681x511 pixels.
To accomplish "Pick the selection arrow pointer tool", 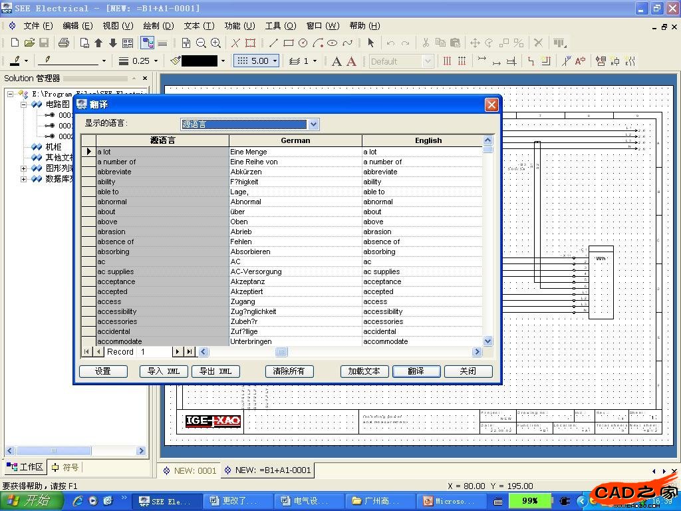I will pos(370,43).
